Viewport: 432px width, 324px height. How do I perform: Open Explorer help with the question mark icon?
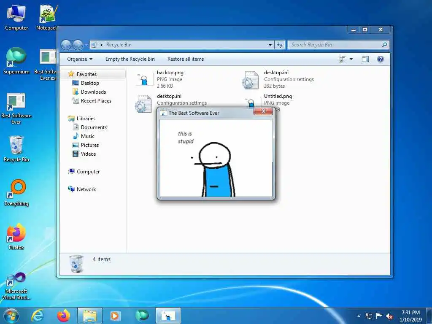(x=381, y=59)
